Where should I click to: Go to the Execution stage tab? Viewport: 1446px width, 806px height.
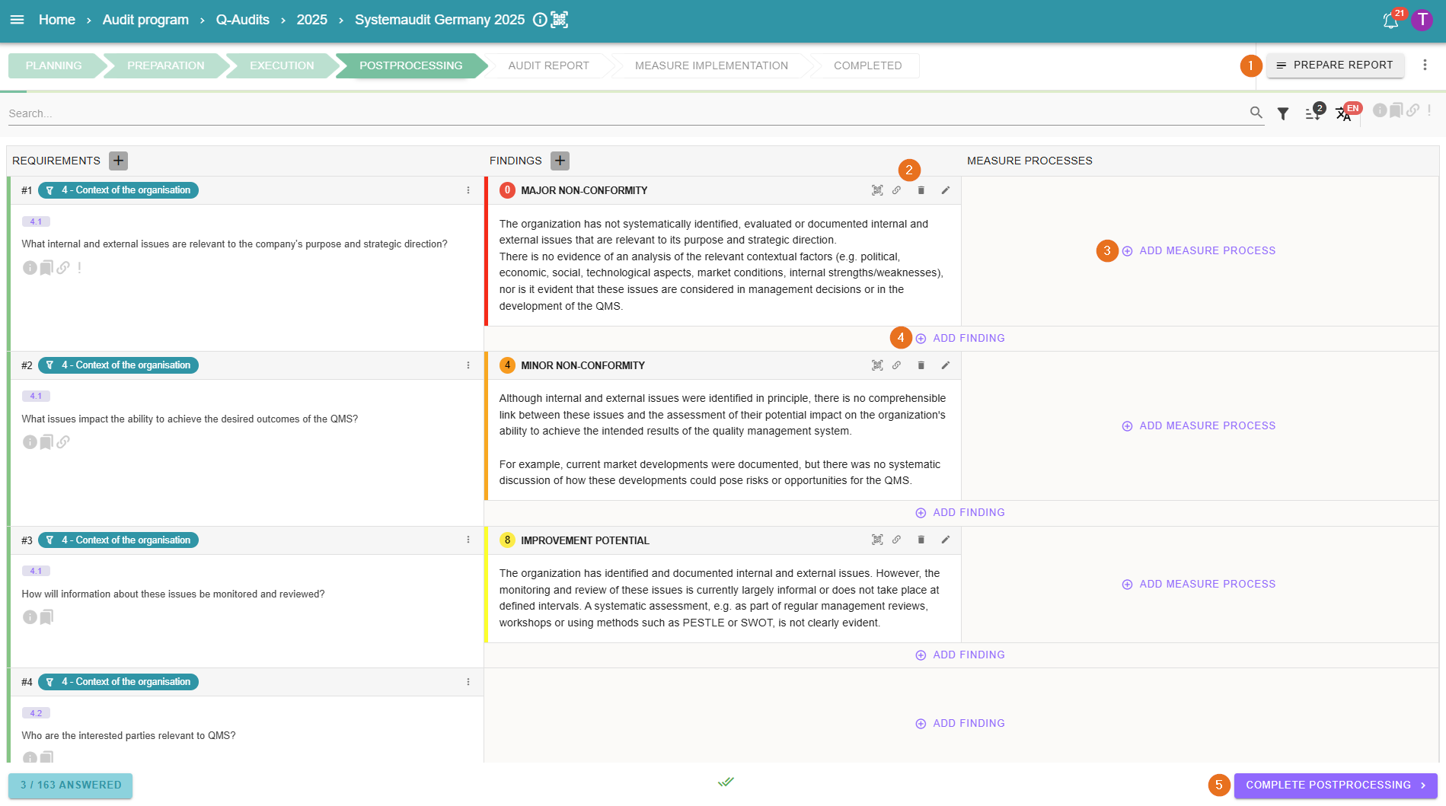click(x=281, y=65)
